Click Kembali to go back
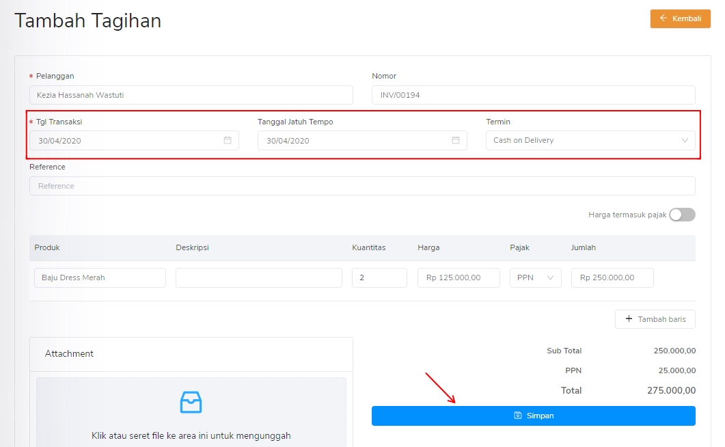The width and height of the screenshot is (725, 447). (x=680, y=18)
